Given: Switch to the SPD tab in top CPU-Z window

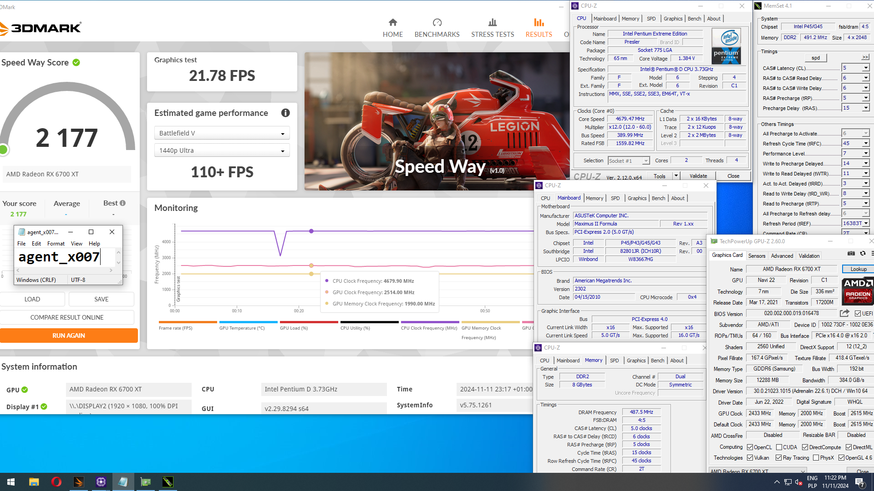Looking at the screenshot, I should (x=651, y=19).
